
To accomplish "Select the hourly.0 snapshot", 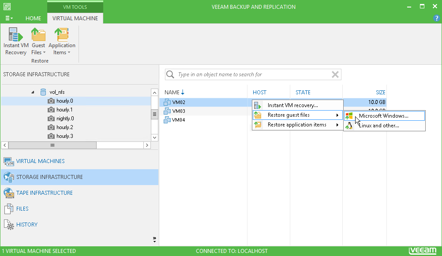I will point(64,101).
